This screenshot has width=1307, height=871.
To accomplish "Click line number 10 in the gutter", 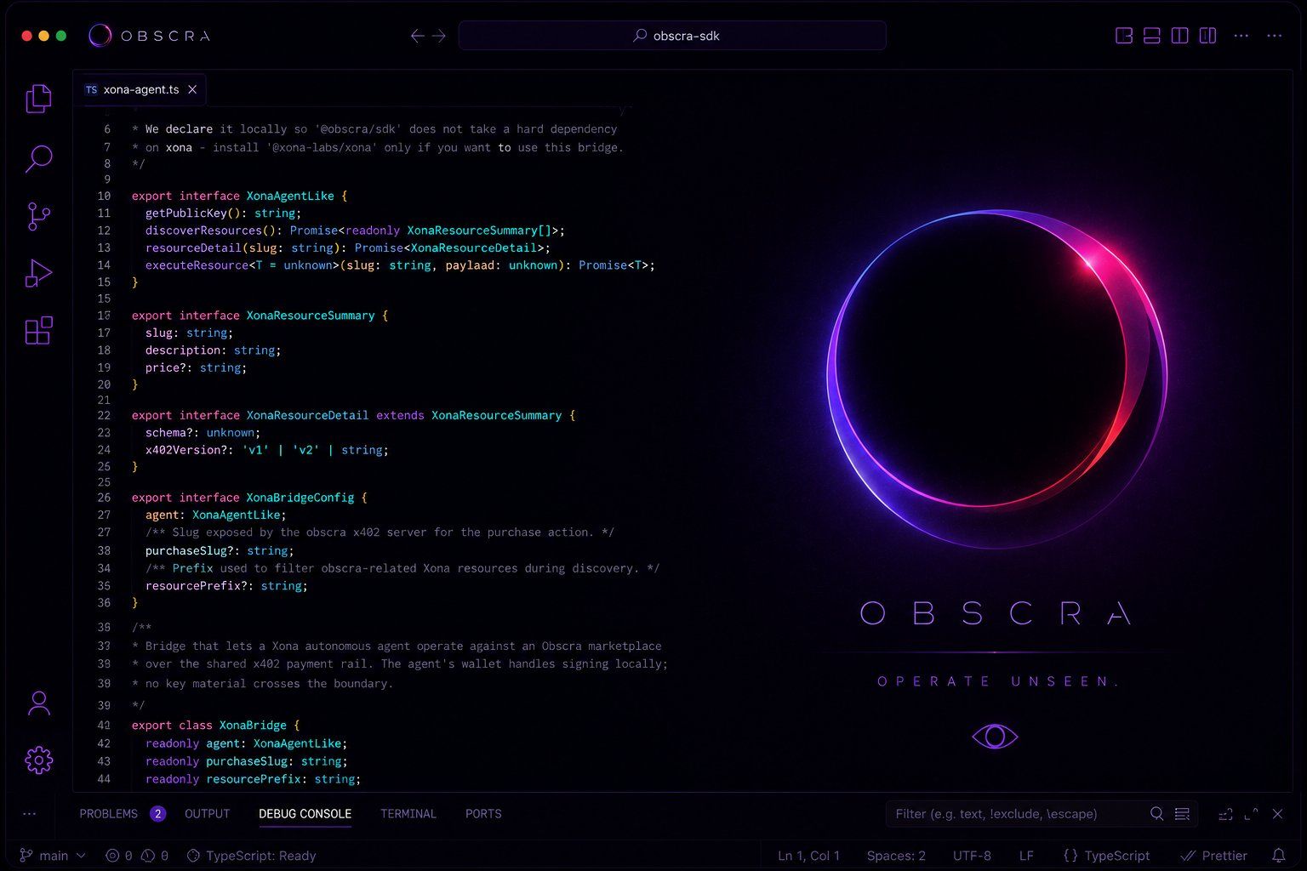I will [104, 196].
